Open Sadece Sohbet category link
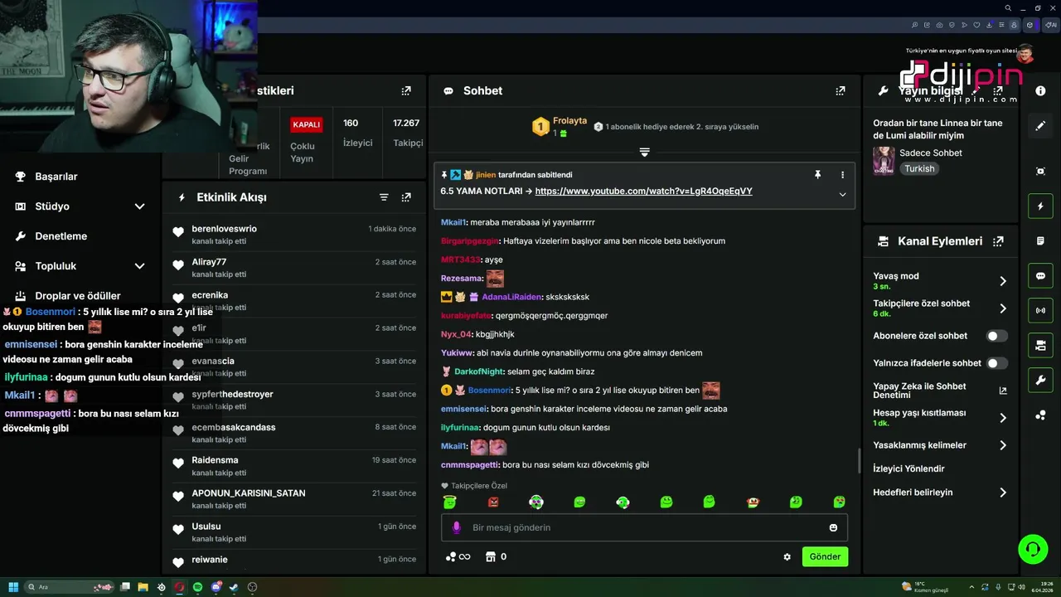 coord(931,153)
